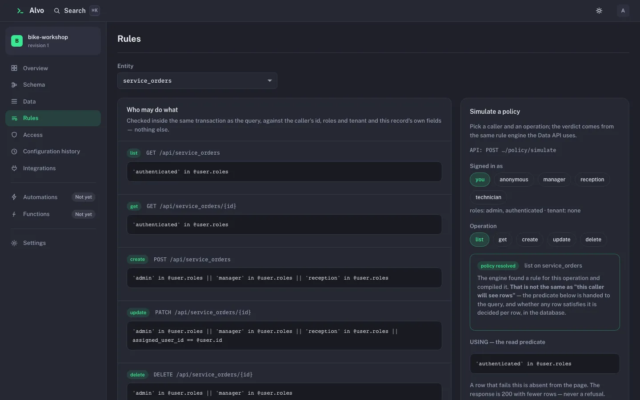The height and width of the screenshot is (400, 640).
Task: Select the create operation chip
Action: point(530,240)
